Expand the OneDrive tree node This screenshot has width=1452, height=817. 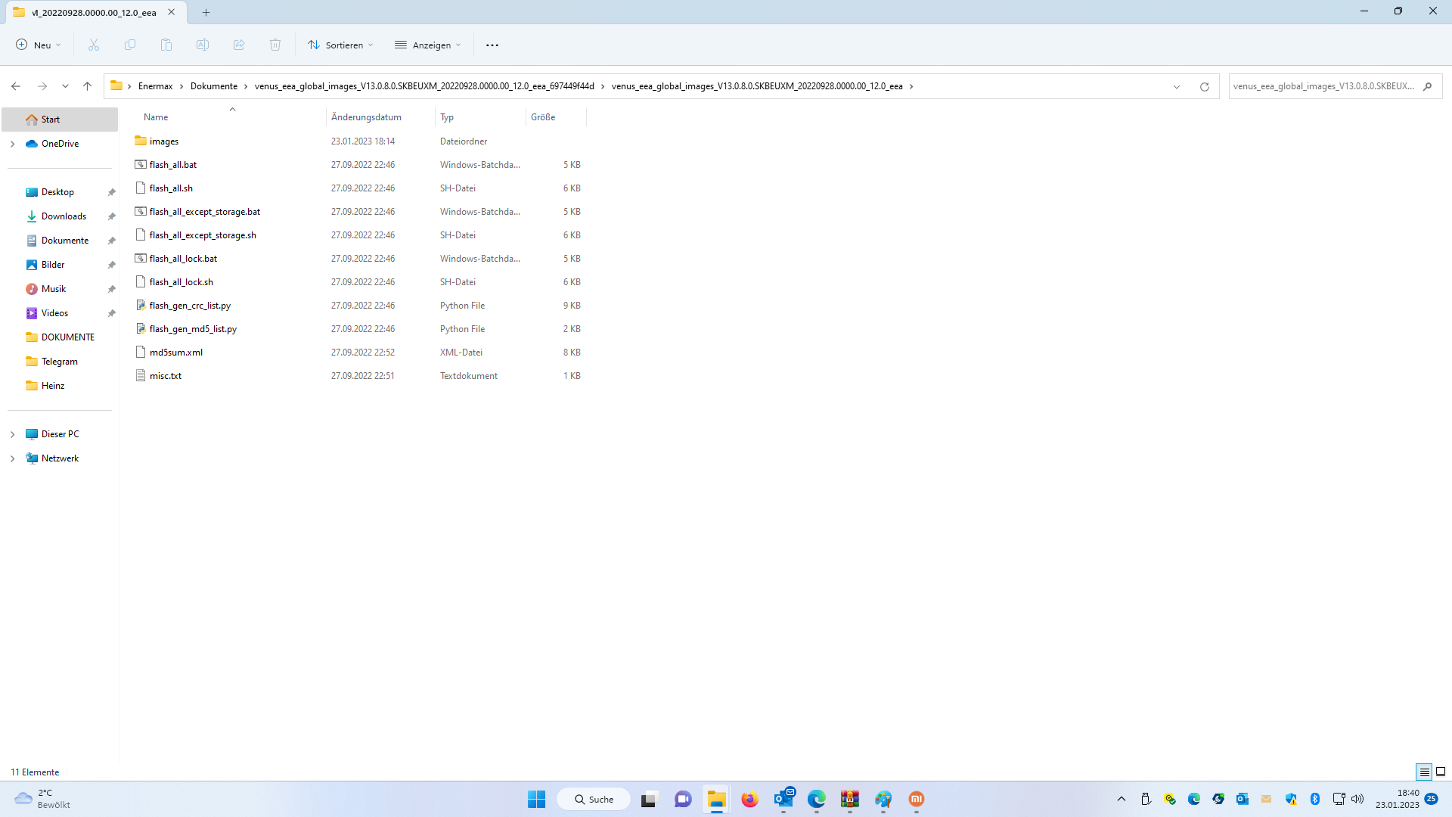(12, 144)
